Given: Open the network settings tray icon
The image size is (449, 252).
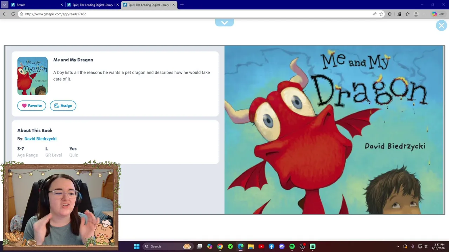Looking at the screenshot, I should 420,246.
